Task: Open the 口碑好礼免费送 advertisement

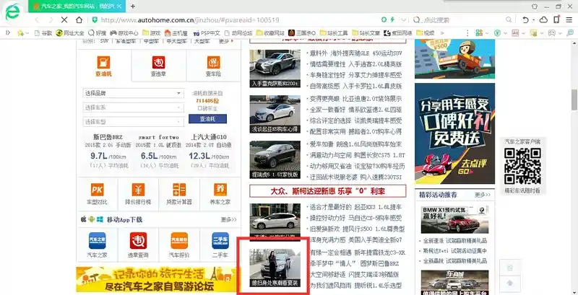Action: point(454,133)
